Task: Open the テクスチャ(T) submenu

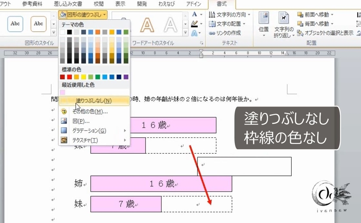Action: (x=94, y=140)
